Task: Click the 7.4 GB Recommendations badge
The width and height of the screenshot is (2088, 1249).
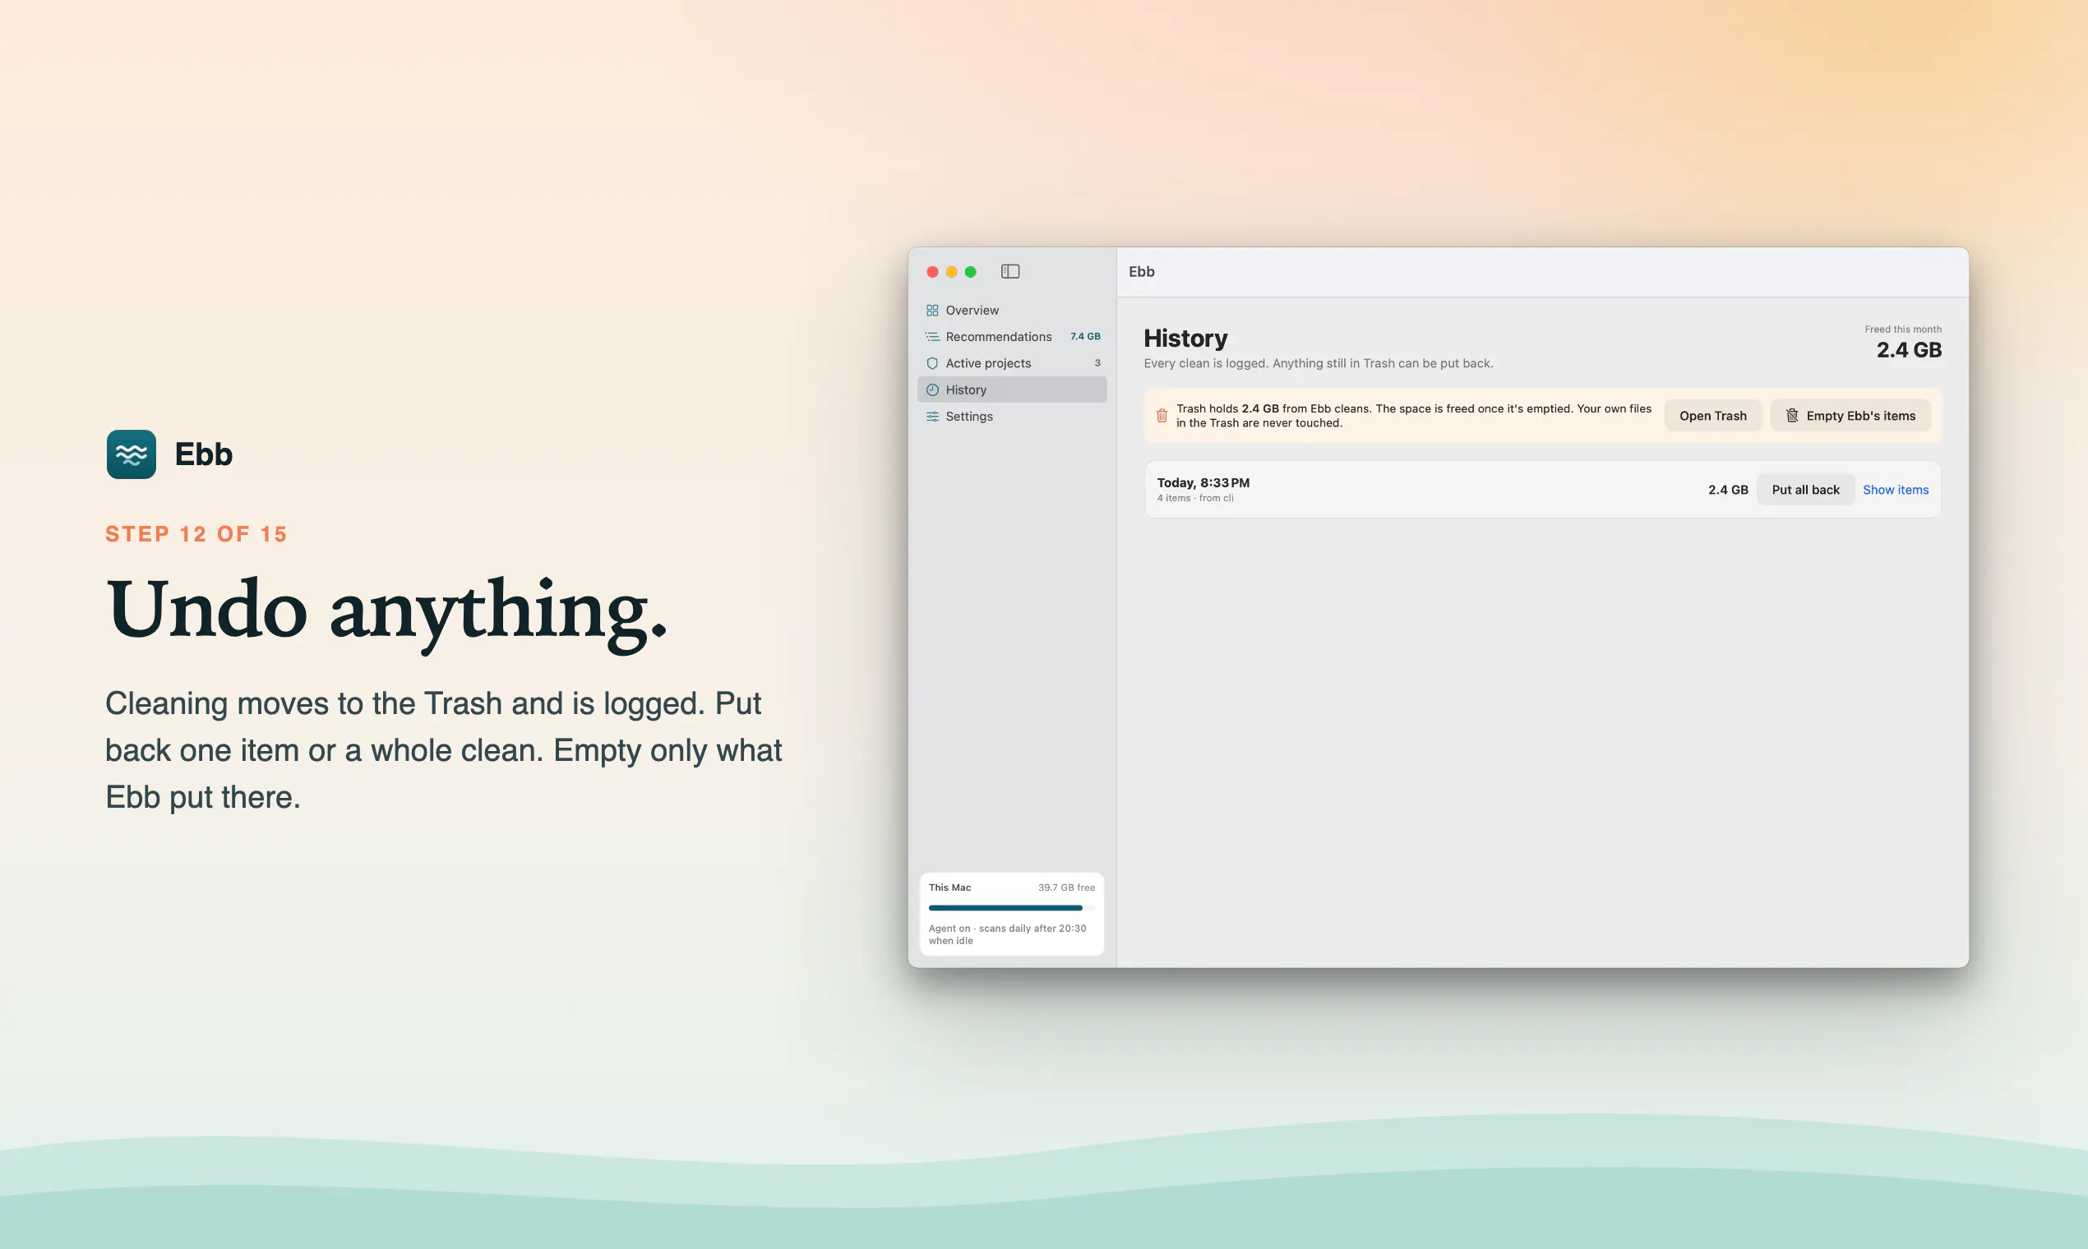Action: point(1084,337)
